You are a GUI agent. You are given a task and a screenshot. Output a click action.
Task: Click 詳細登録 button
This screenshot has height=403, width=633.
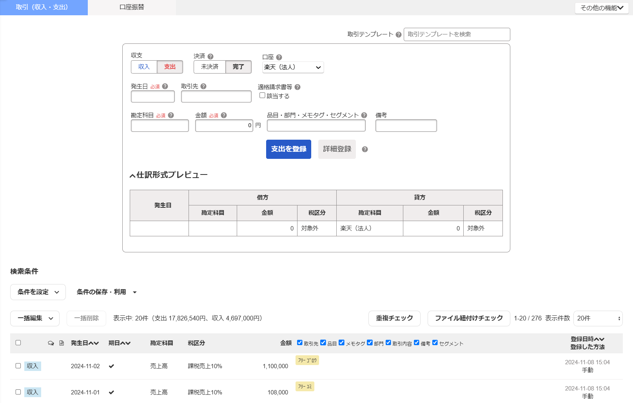coord(337,149)
